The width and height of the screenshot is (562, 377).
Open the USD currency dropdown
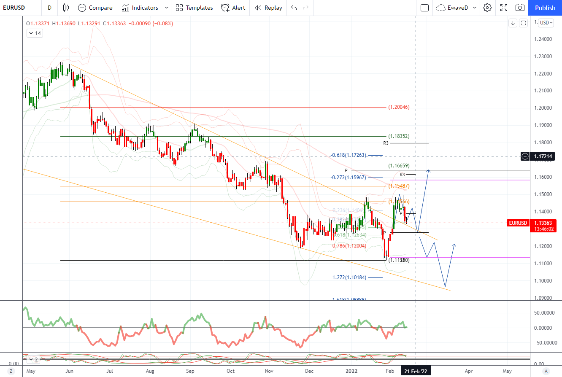click(546, 23)
